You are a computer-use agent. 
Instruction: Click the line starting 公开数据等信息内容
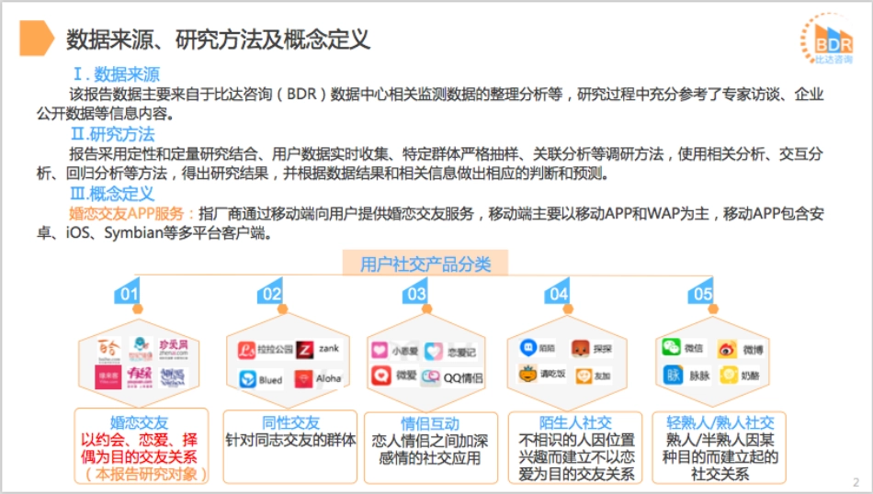click(x=108, y=114)
